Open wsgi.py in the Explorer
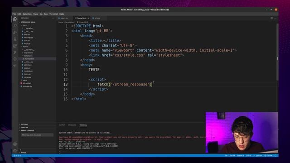The width and height of the screenshot is (290, 163). pos(27,43)
